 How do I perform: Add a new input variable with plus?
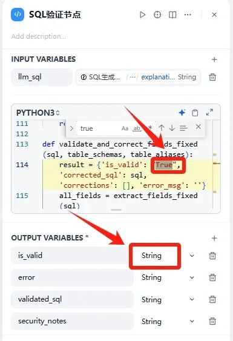coord(214,59)
